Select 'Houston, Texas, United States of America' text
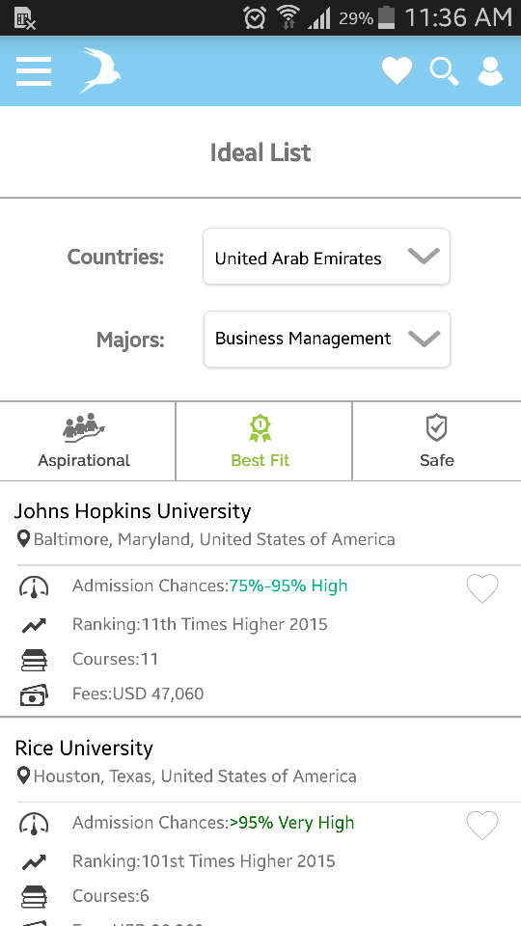The width and height of the screenshot is (521, 926). 195,776
